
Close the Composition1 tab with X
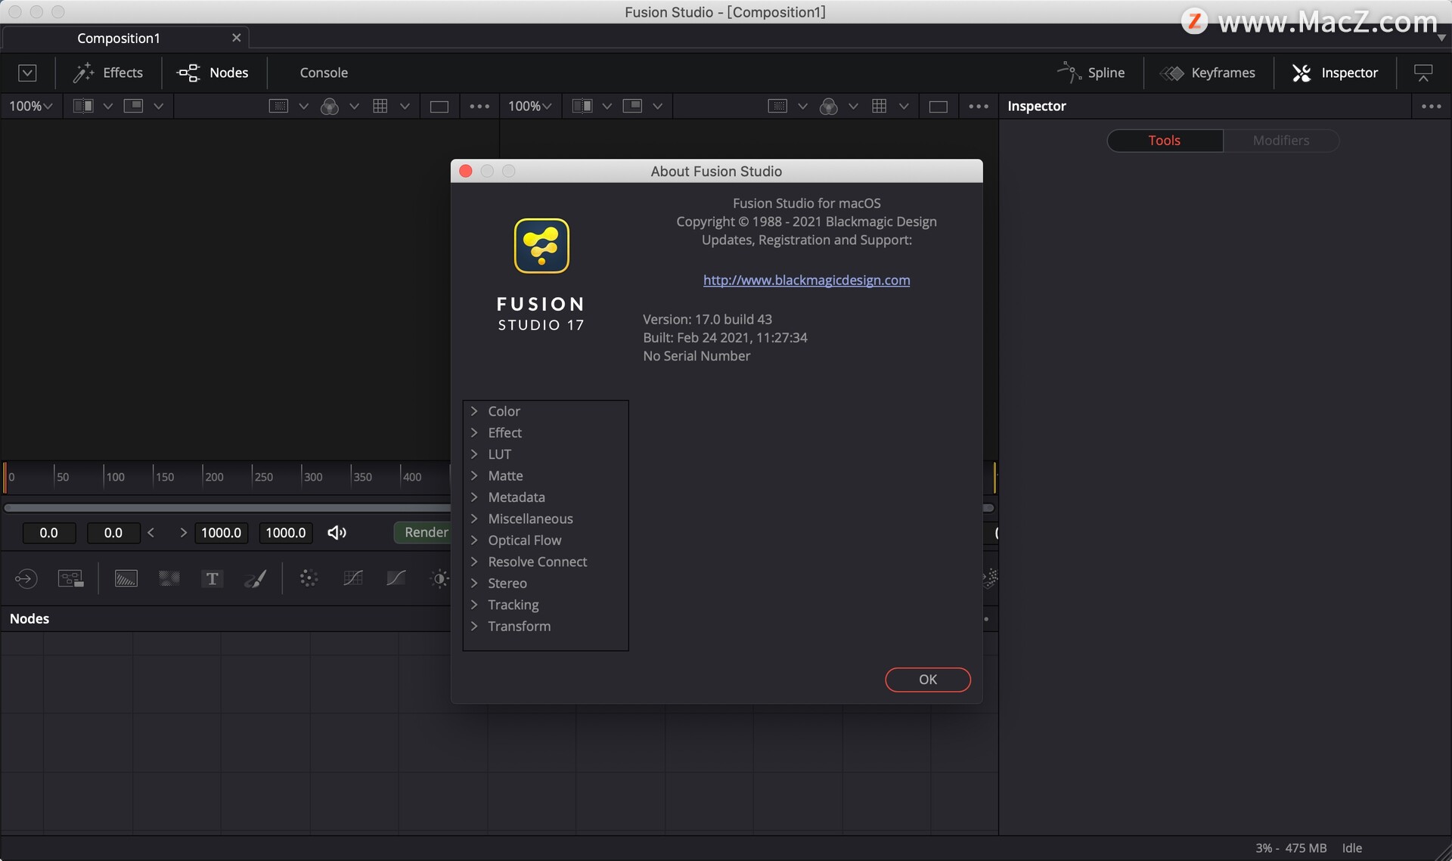click(237, 38)
